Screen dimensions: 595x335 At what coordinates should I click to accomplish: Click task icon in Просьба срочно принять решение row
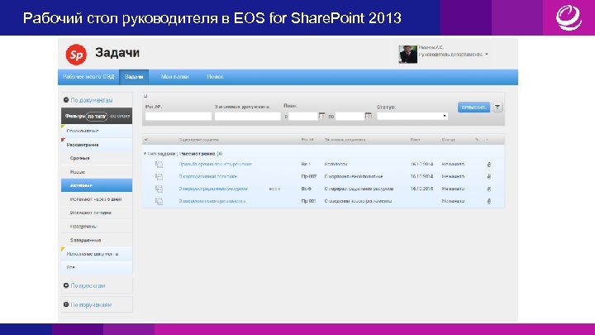click(159, 165)
